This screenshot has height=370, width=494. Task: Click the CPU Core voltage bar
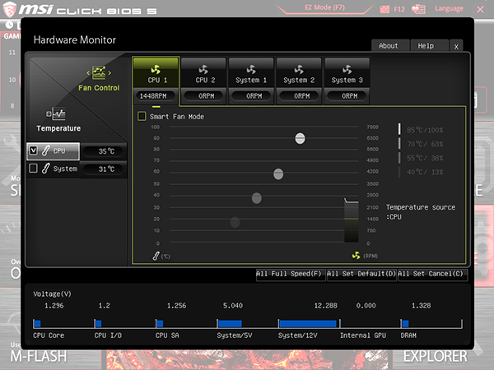coord(37,323)
